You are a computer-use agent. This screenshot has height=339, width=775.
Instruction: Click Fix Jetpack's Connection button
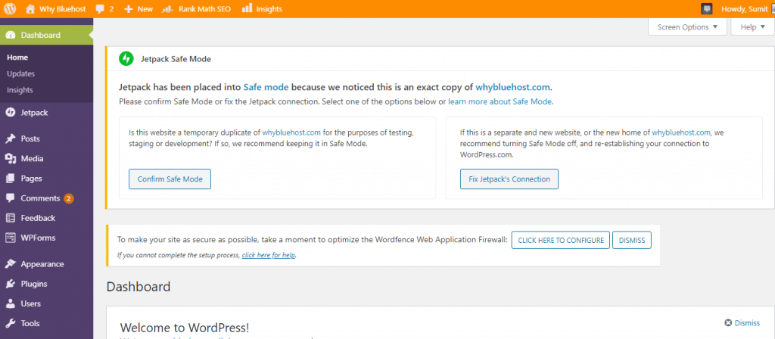(509, 179)
